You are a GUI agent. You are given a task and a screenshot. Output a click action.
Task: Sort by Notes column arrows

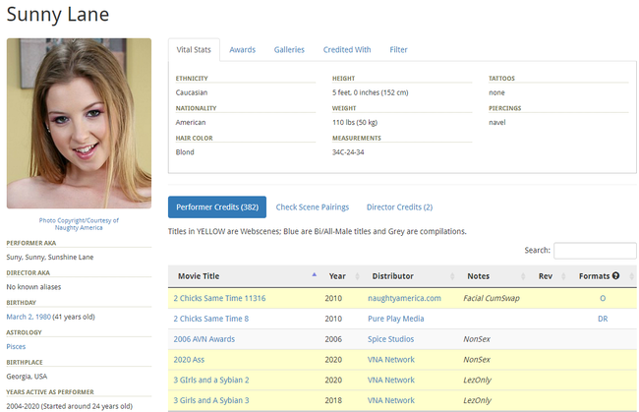click(523, 276)
